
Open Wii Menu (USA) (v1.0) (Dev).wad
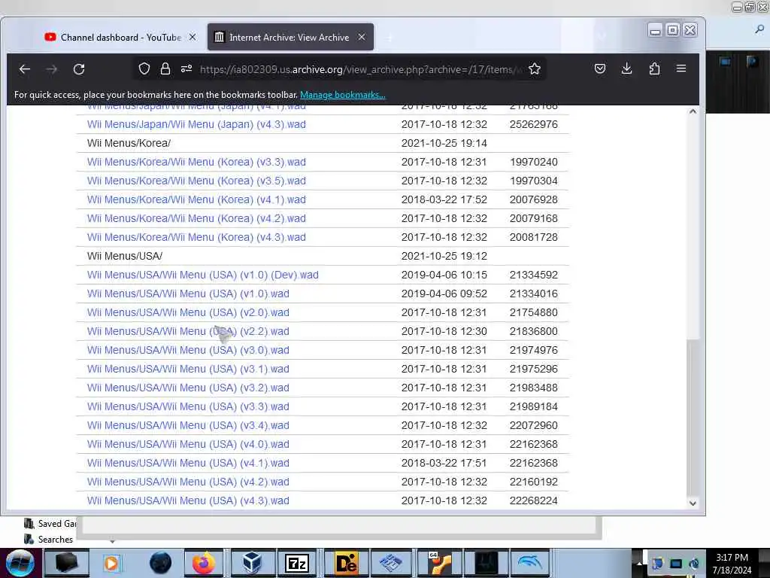coord(203,275)
